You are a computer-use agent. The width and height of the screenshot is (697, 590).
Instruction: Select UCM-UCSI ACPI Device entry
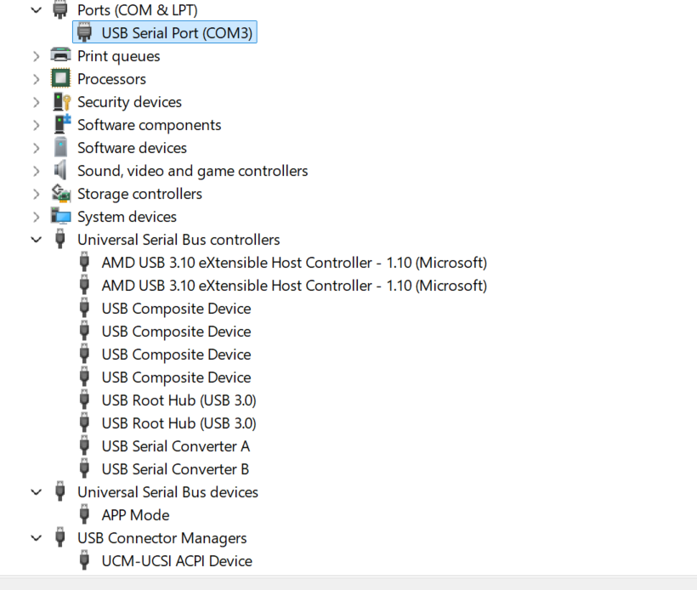177,561
